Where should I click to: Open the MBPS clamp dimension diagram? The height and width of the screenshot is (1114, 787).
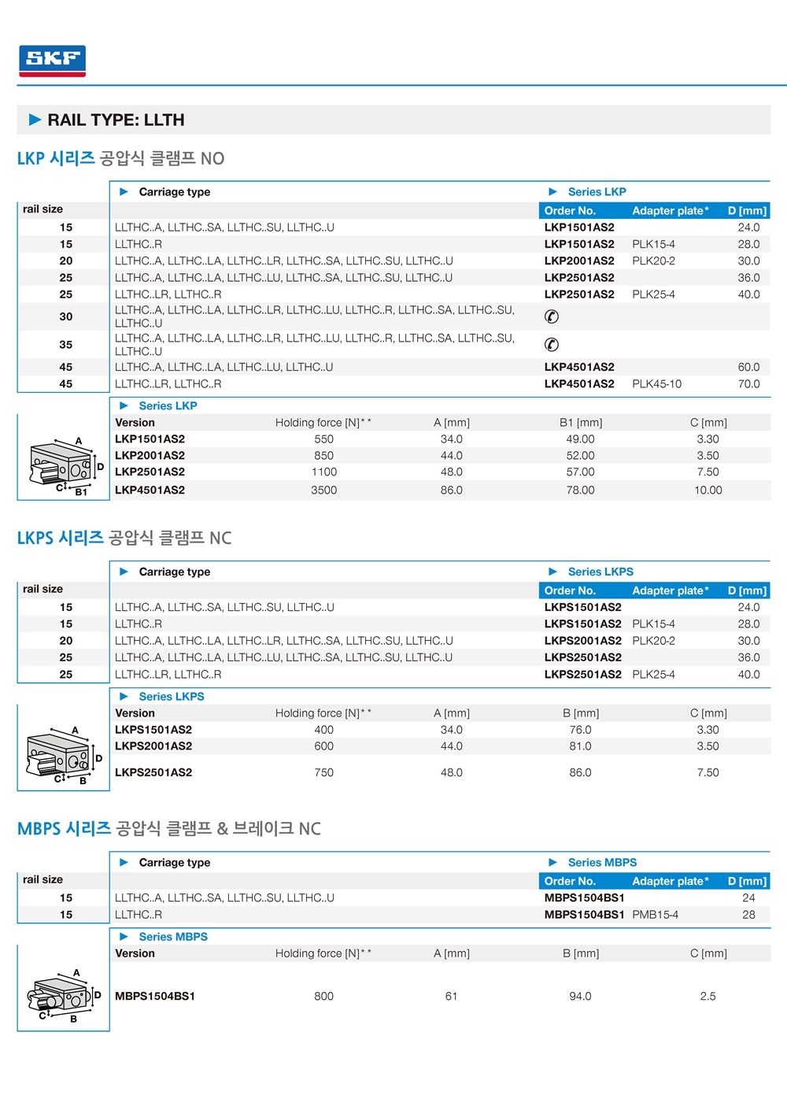(x=64, y=996)
